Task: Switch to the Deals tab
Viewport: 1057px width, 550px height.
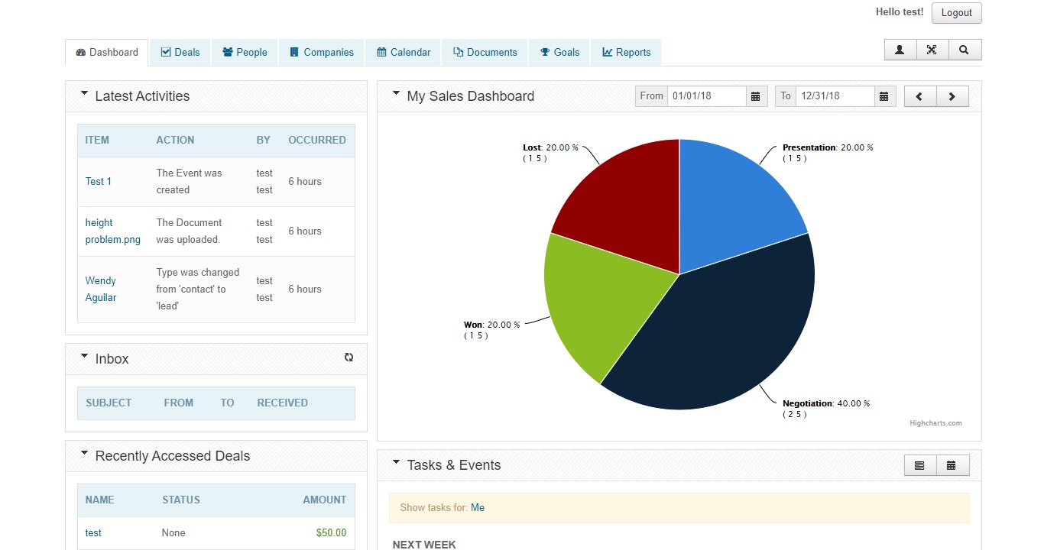Action: point(180,52)
